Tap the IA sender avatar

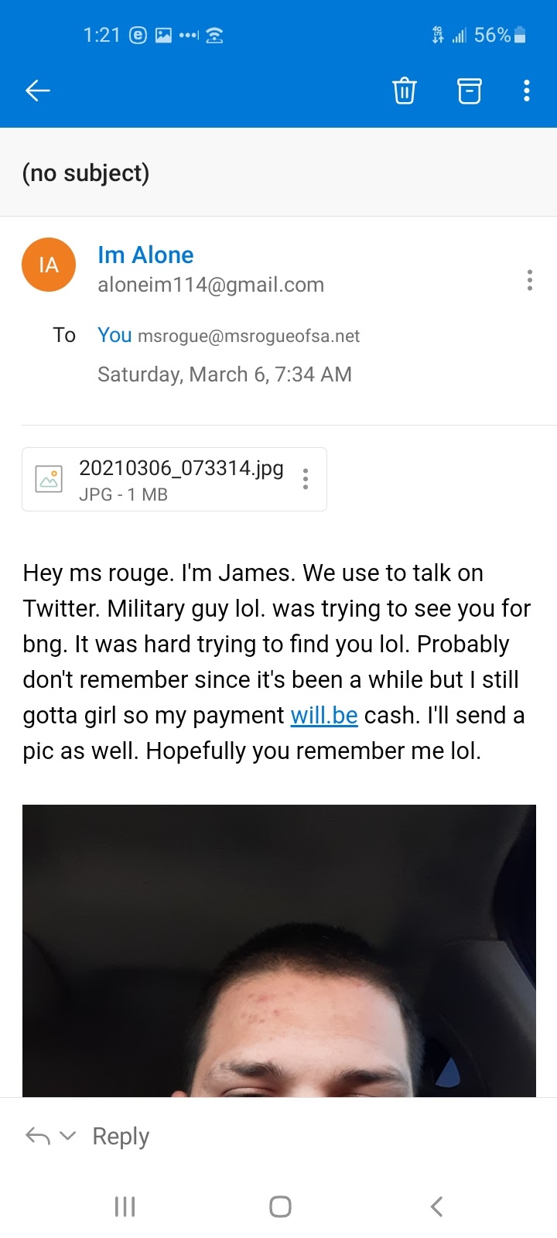click(x=49, y=265)
